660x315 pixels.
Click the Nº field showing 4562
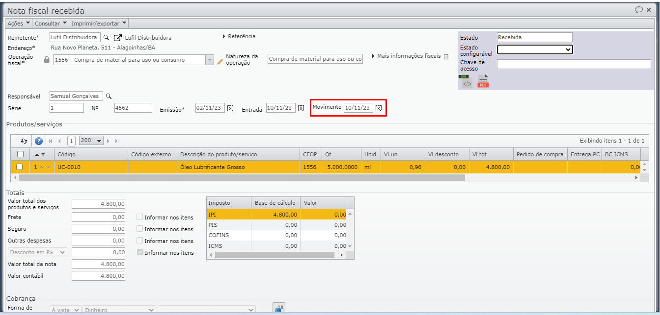133,108
